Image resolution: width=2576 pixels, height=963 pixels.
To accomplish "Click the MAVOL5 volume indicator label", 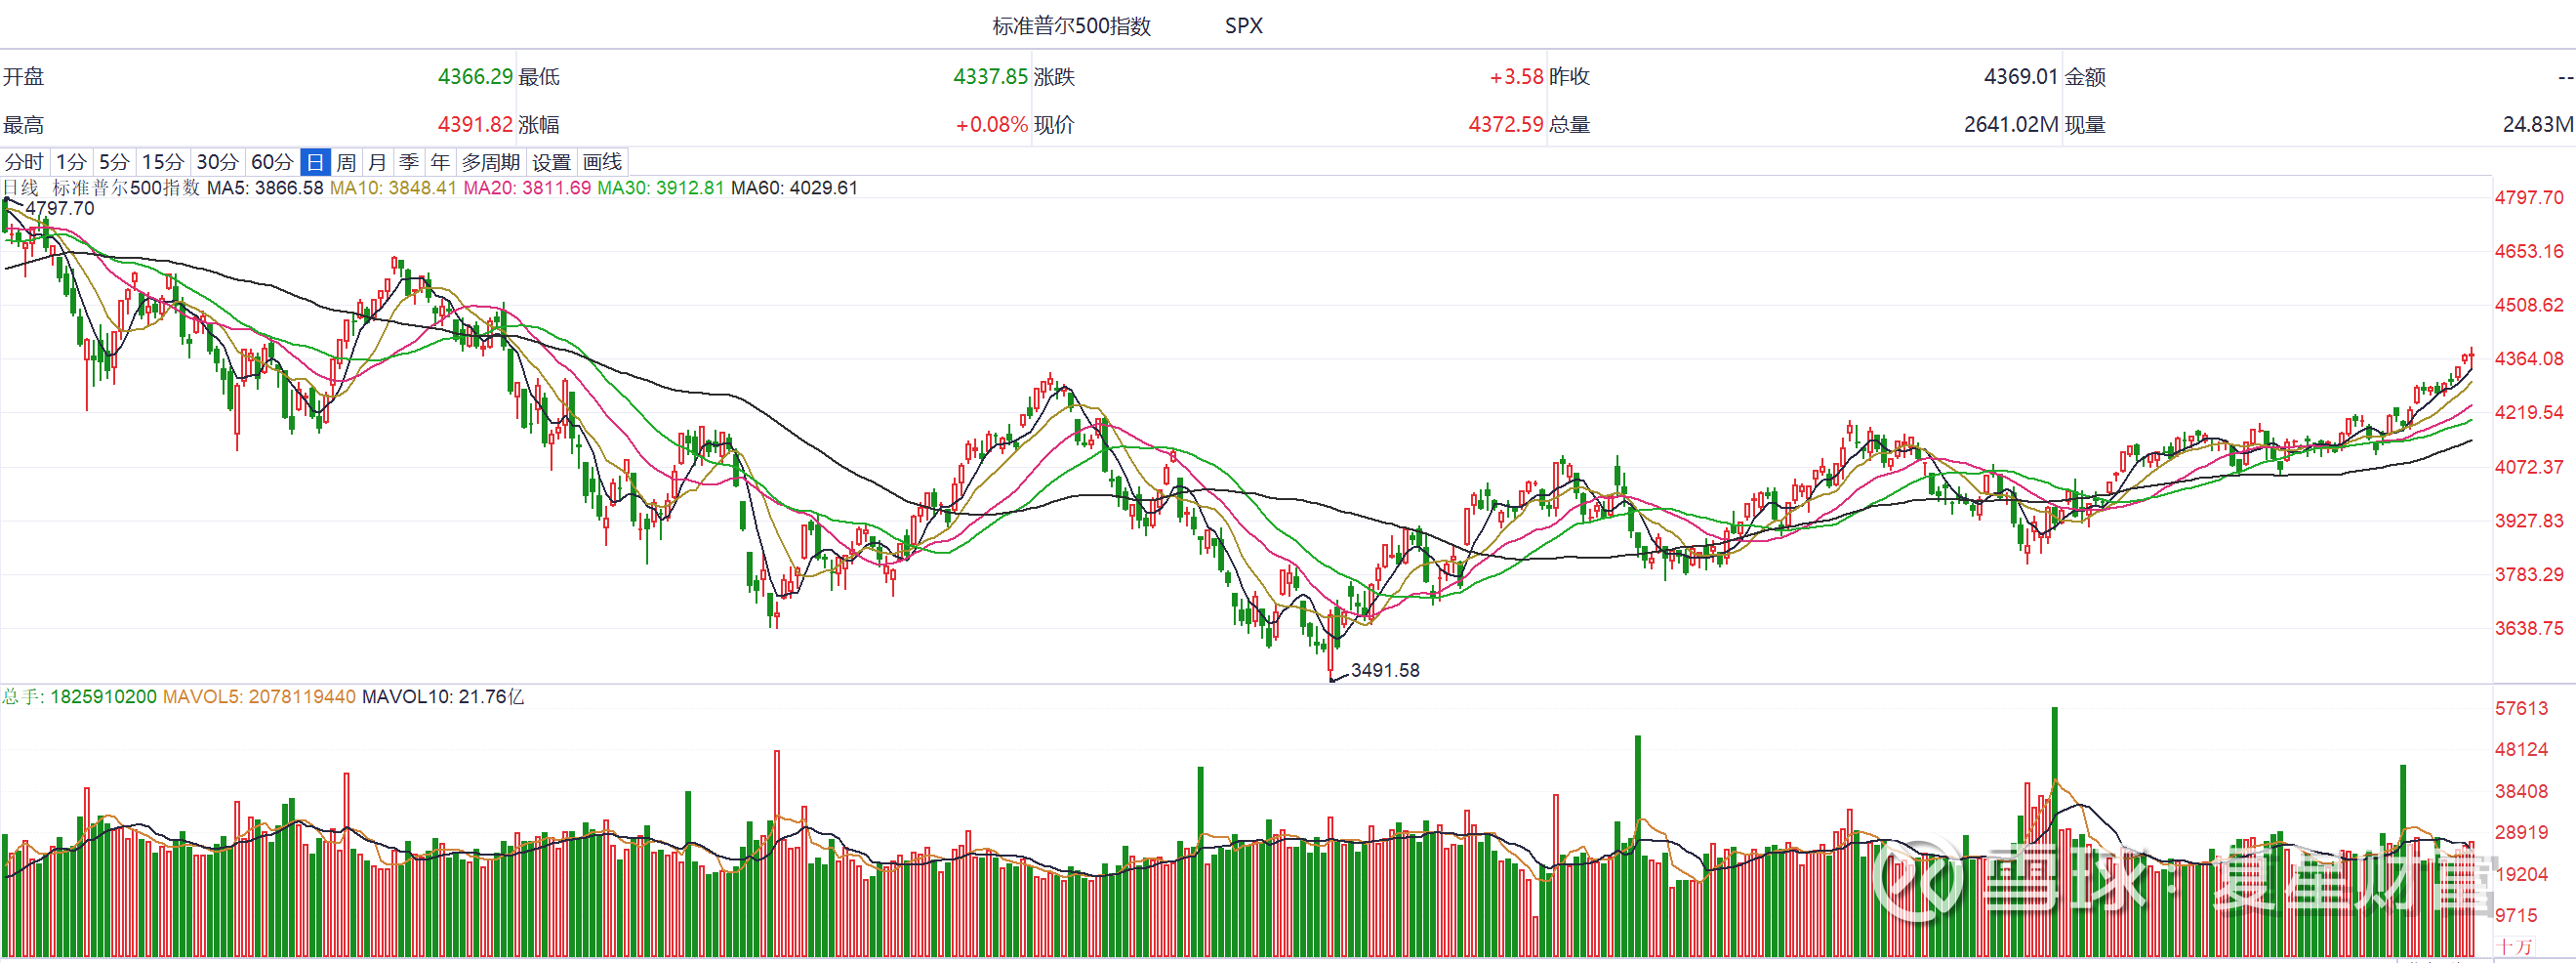I will pos(259,696).
